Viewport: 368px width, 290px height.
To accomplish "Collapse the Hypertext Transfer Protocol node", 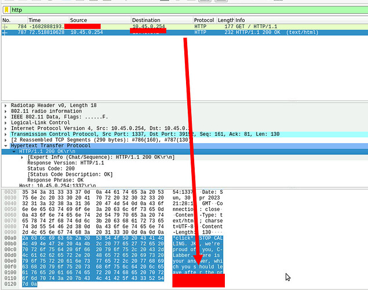I will point(6,146).
